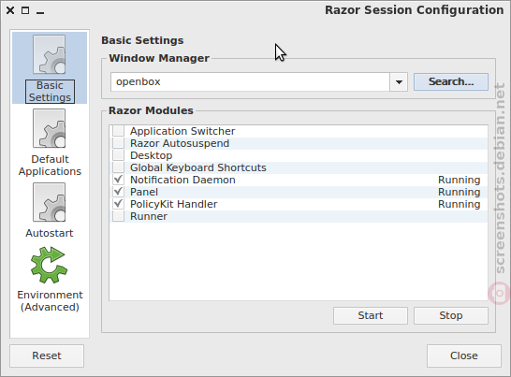Uncheck the Panel module checkbox
The width and height of the screenshot is (511, 377).
119,192
